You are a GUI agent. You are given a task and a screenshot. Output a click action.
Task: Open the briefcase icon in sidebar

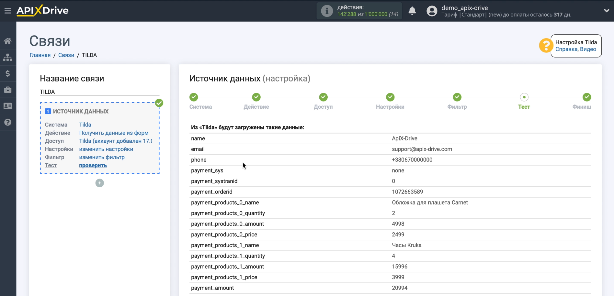tap(8, 90)
